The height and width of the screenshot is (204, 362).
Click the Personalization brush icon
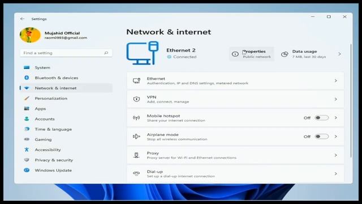(27, 98)
